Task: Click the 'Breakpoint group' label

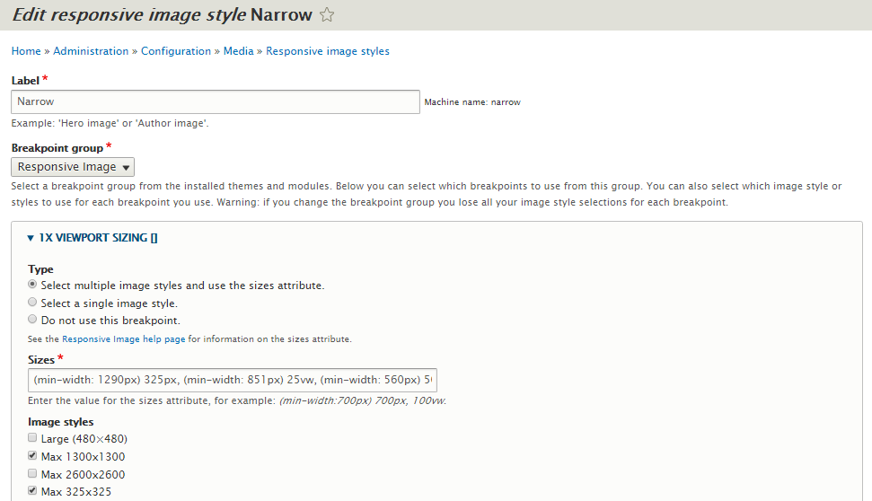Action: [57, 148]
